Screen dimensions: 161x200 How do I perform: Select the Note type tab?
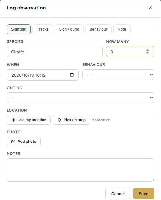pyautogui.click(x=122, y=29)
